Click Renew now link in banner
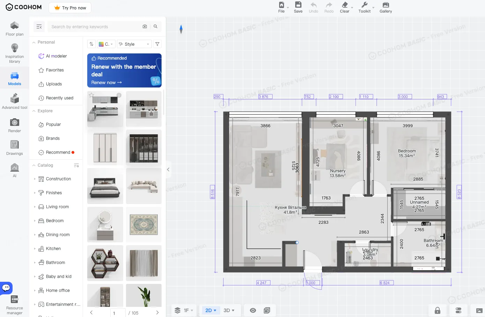The image size is (485, 317). (x=106, y=83)
